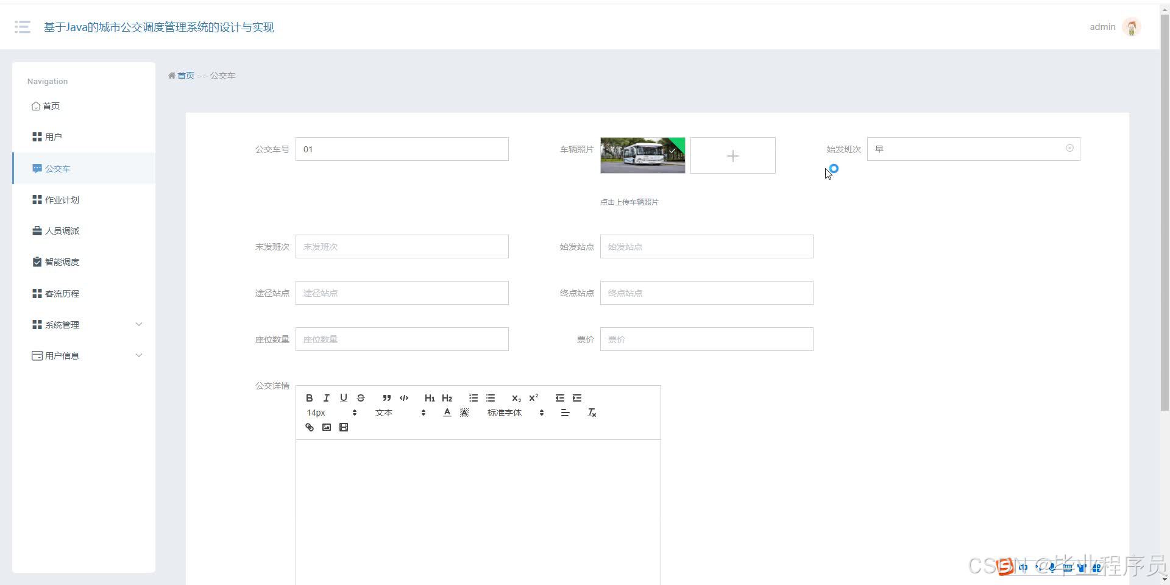The height and width of the screenshot is (585, 1170).
Task: Open the 文本 paragraph style dropdown
Action: click(400, 413)
